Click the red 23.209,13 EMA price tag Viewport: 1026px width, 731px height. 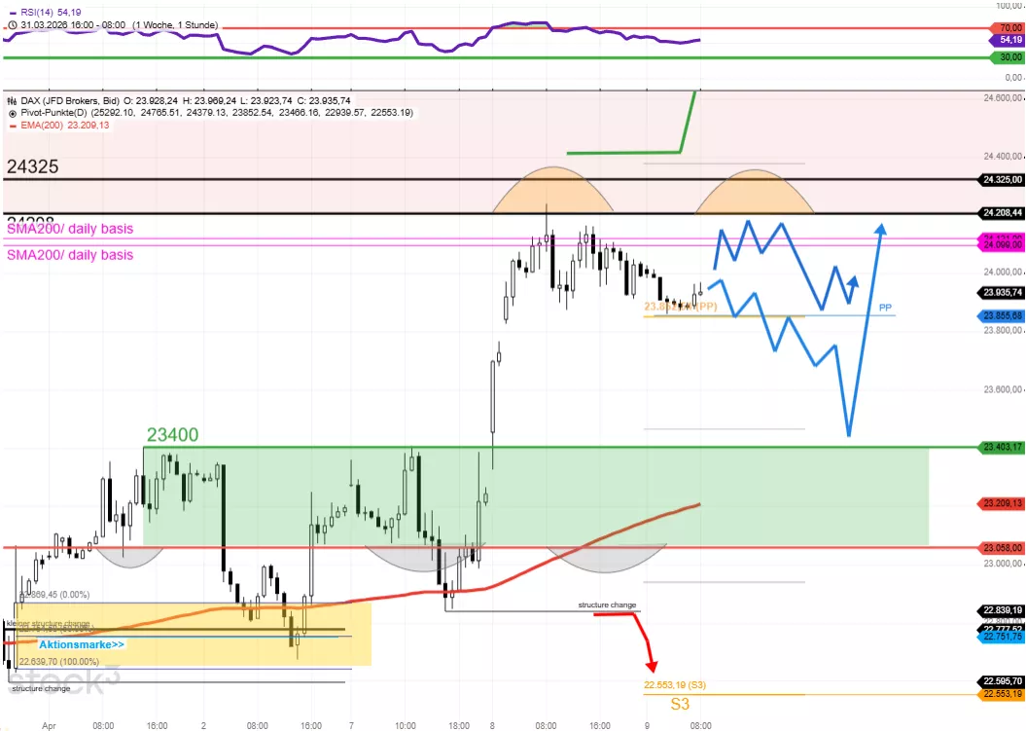coord(998,504)
